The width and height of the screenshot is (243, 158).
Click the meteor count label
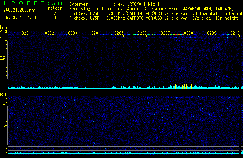tap(54, 8)
